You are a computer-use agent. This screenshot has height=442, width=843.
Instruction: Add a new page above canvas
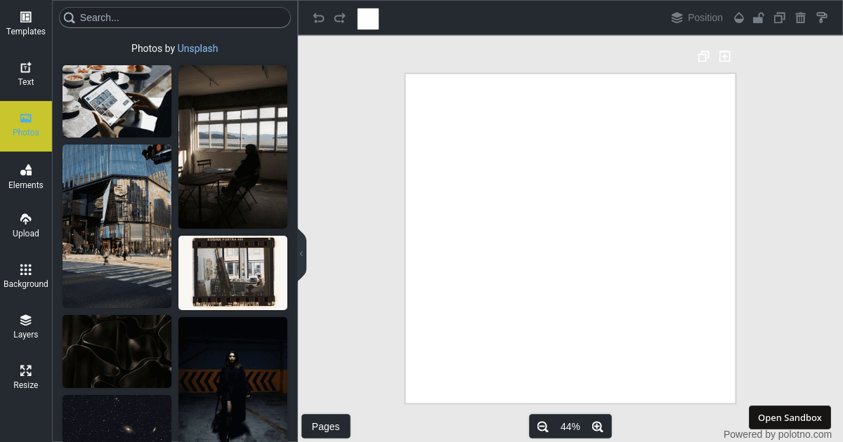[725, 56]
